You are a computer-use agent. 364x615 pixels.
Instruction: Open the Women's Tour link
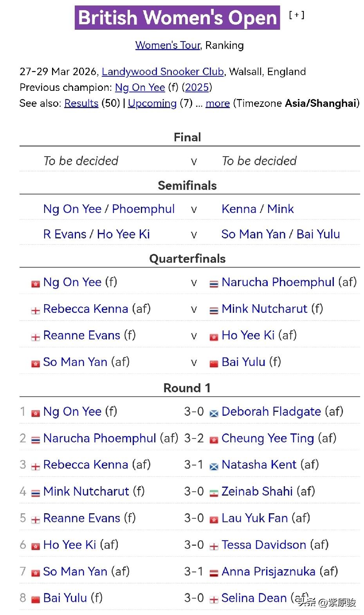coord(168,45)
